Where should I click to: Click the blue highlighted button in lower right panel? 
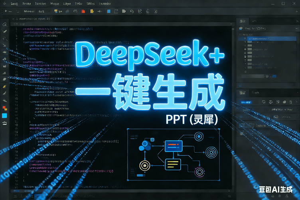point(246,102)
